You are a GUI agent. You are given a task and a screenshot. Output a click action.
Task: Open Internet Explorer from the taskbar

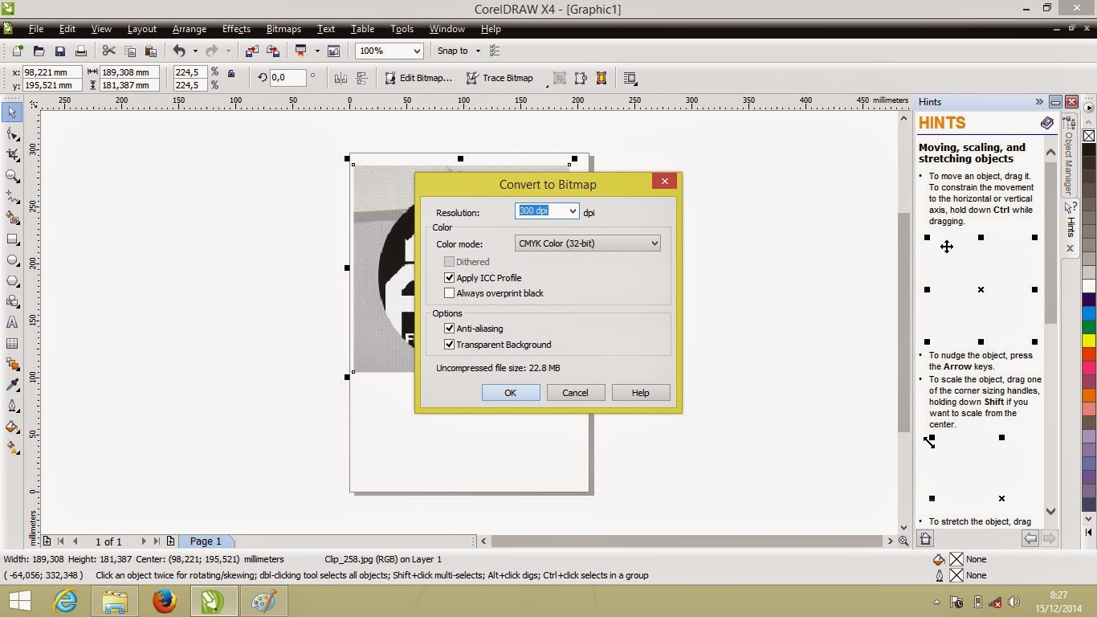(66, 601)
